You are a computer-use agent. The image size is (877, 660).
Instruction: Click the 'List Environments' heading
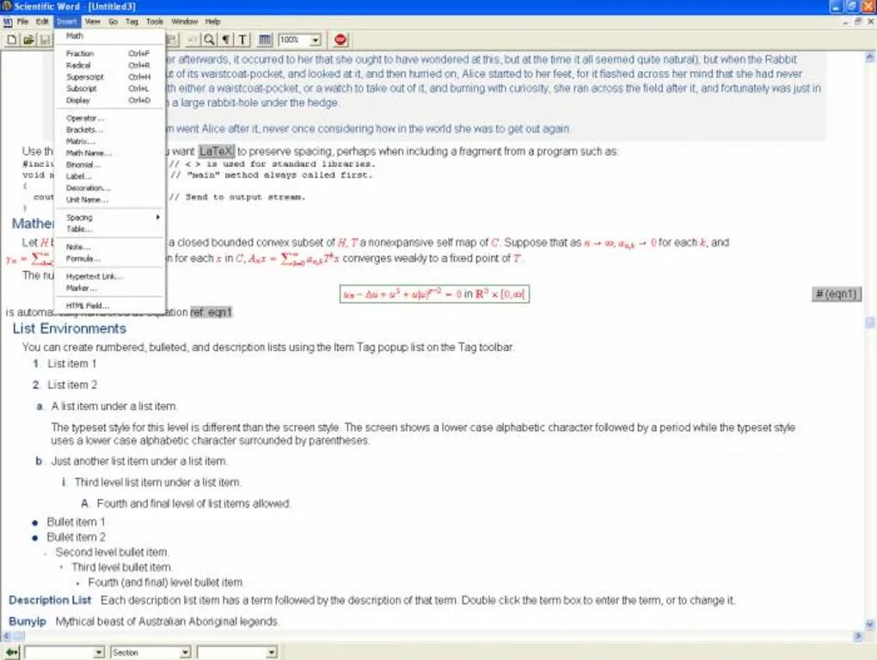coord(70,329)
